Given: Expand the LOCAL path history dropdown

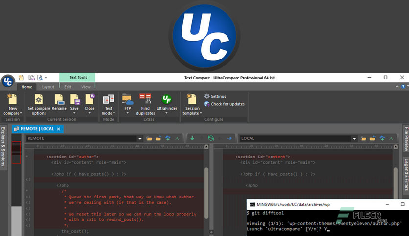Looking at the screenshot, I should tap(354, 138).
